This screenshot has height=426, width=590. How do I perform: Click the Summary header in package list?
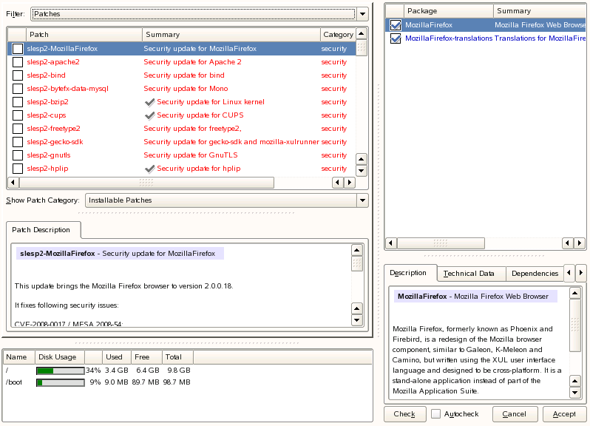(x=540, y=11)
